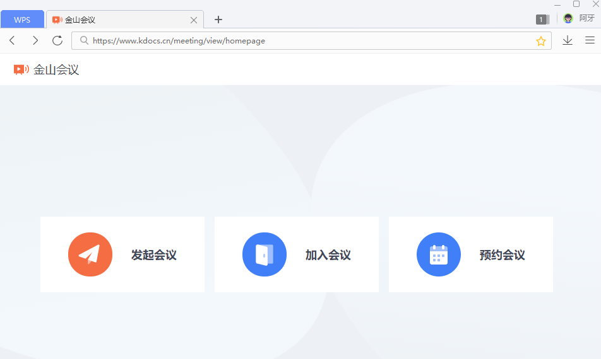
Task: Click the orange paper plane icon
Action: [x=90, y=254]
